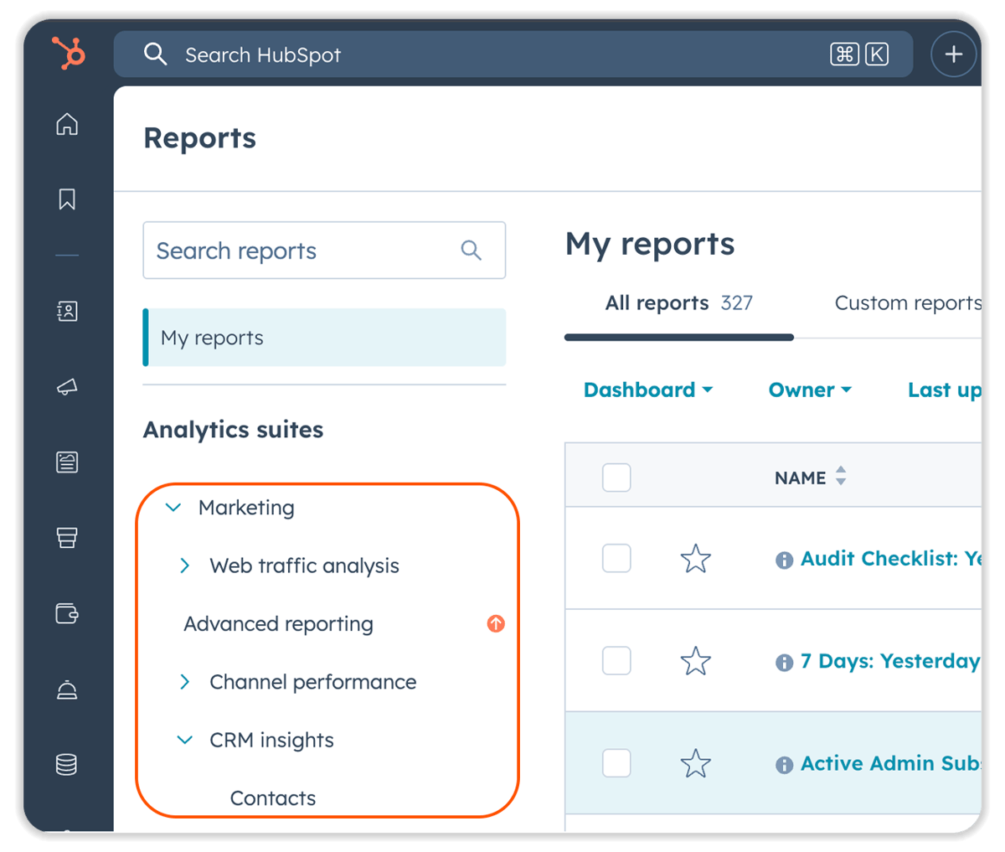
Task: Switch to the Custom reports tab
Action: (908, 302)
